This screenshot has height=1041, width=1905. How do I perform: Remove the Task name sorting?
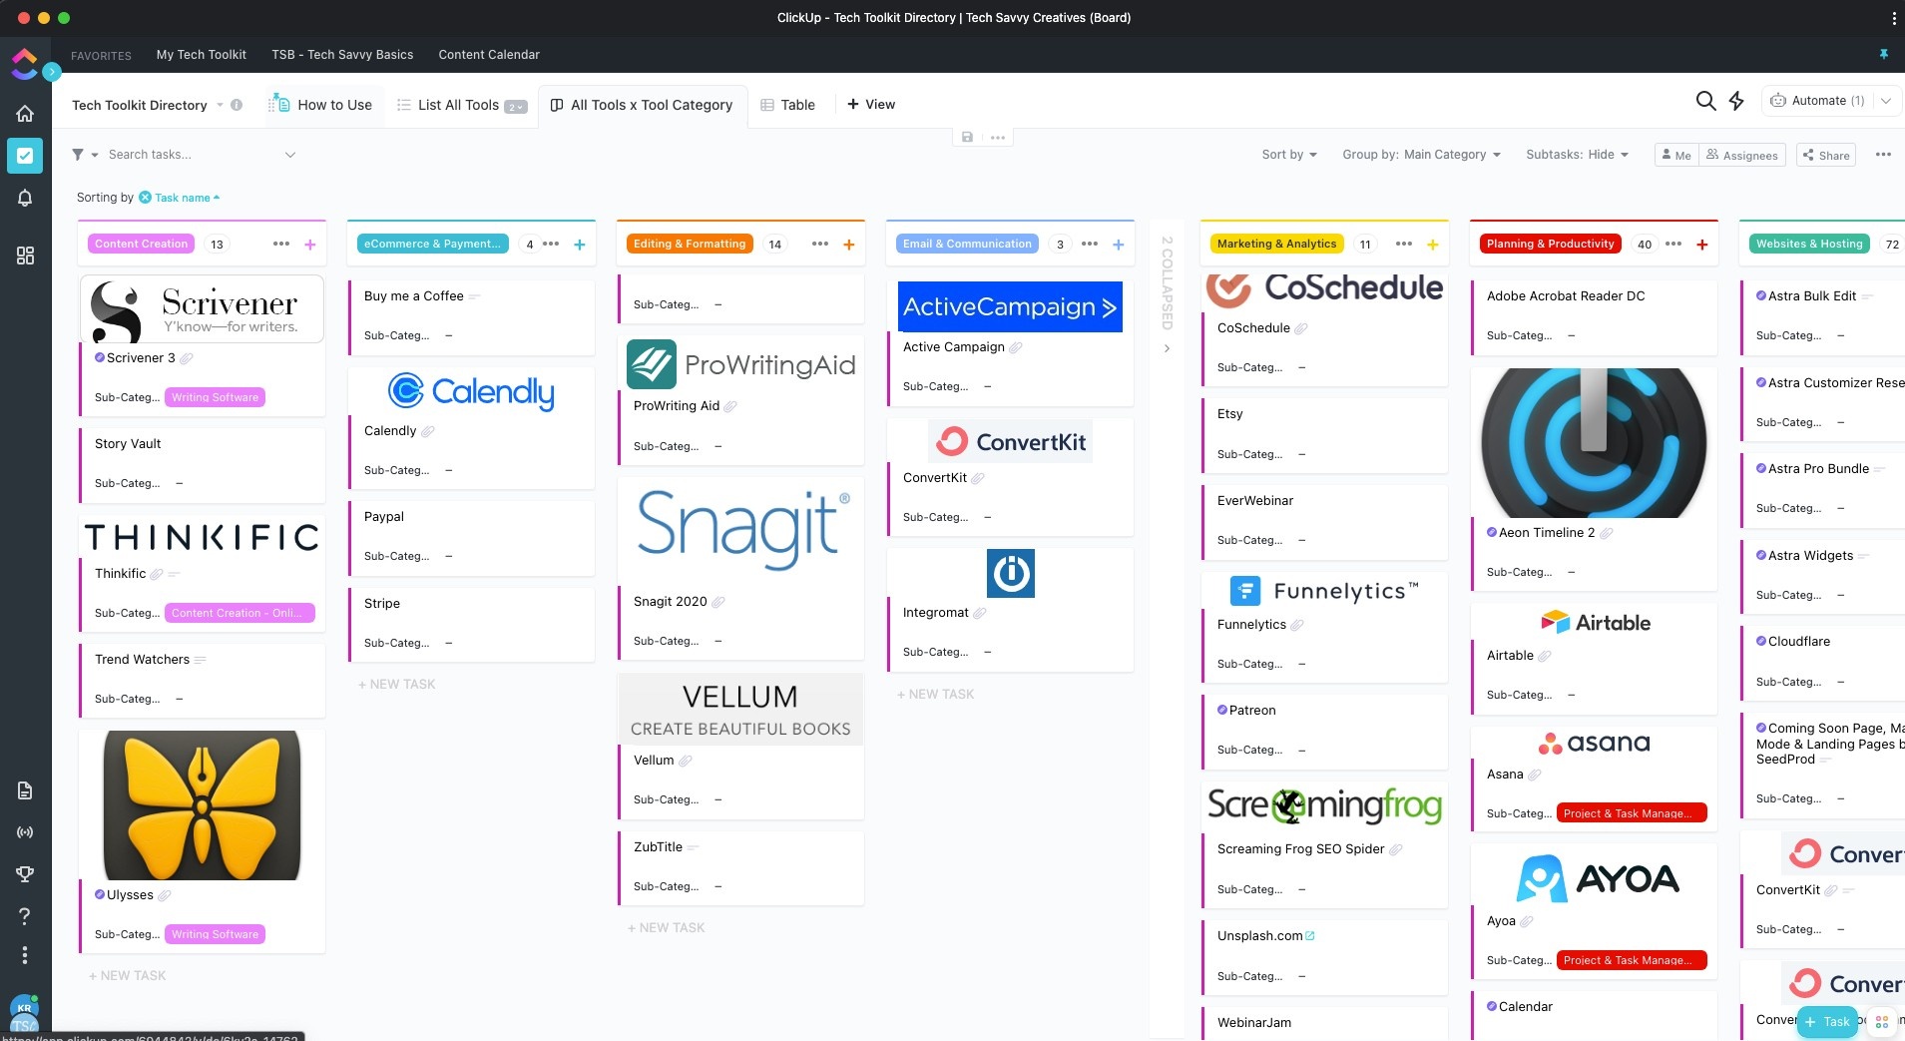pyautogui.click(x=145, y=198)
